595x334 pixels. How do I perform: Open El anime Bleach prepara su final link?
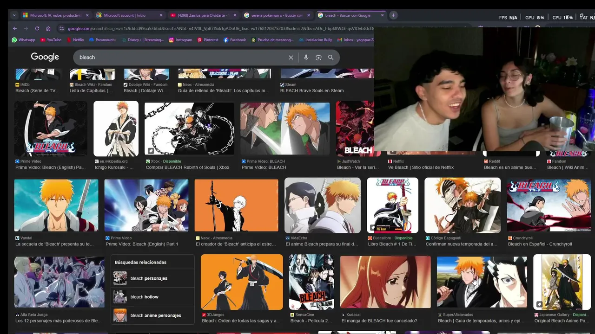tap(322, 244)
